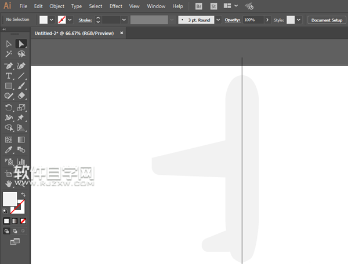Choose the Rectangle tool
The image size is (348, 264).
(x=9, y=86)
